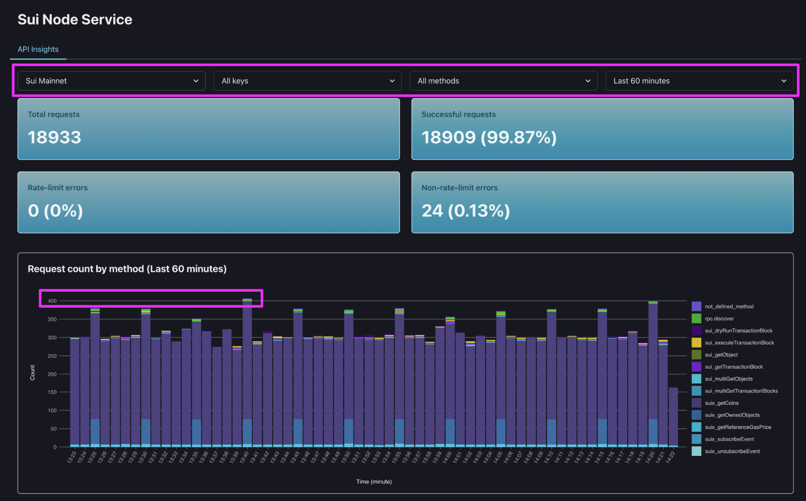Toggle sui_getObject legend swatch
Viewport: 806px width, 501px height.
pos(696,354)
